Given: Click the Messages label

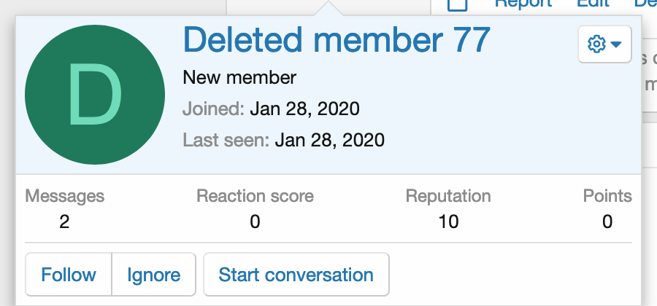Looking at the screenshot, I should pos(64,196).
